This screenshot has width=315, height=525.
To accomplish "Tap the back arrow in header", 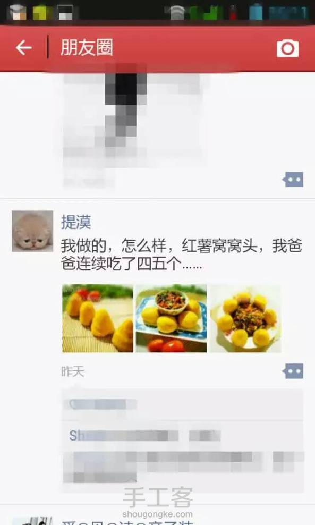I will pyautogui.click(x=23, y=47).
